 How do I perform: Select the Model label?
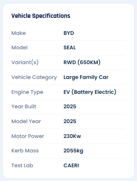tap(19, 47)
